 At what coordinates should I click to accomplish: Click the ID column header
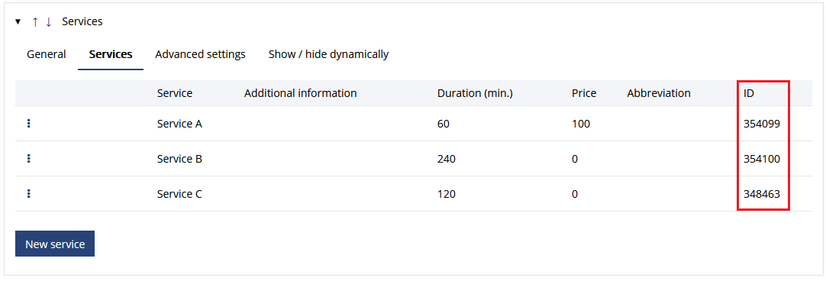749,93
